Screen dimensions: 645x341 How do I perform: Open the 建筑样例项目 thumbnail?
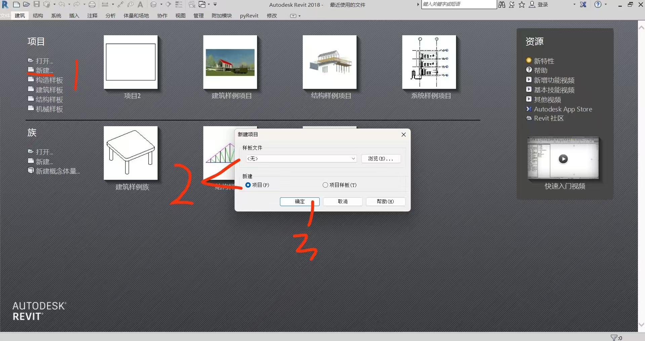click(230, 62)
